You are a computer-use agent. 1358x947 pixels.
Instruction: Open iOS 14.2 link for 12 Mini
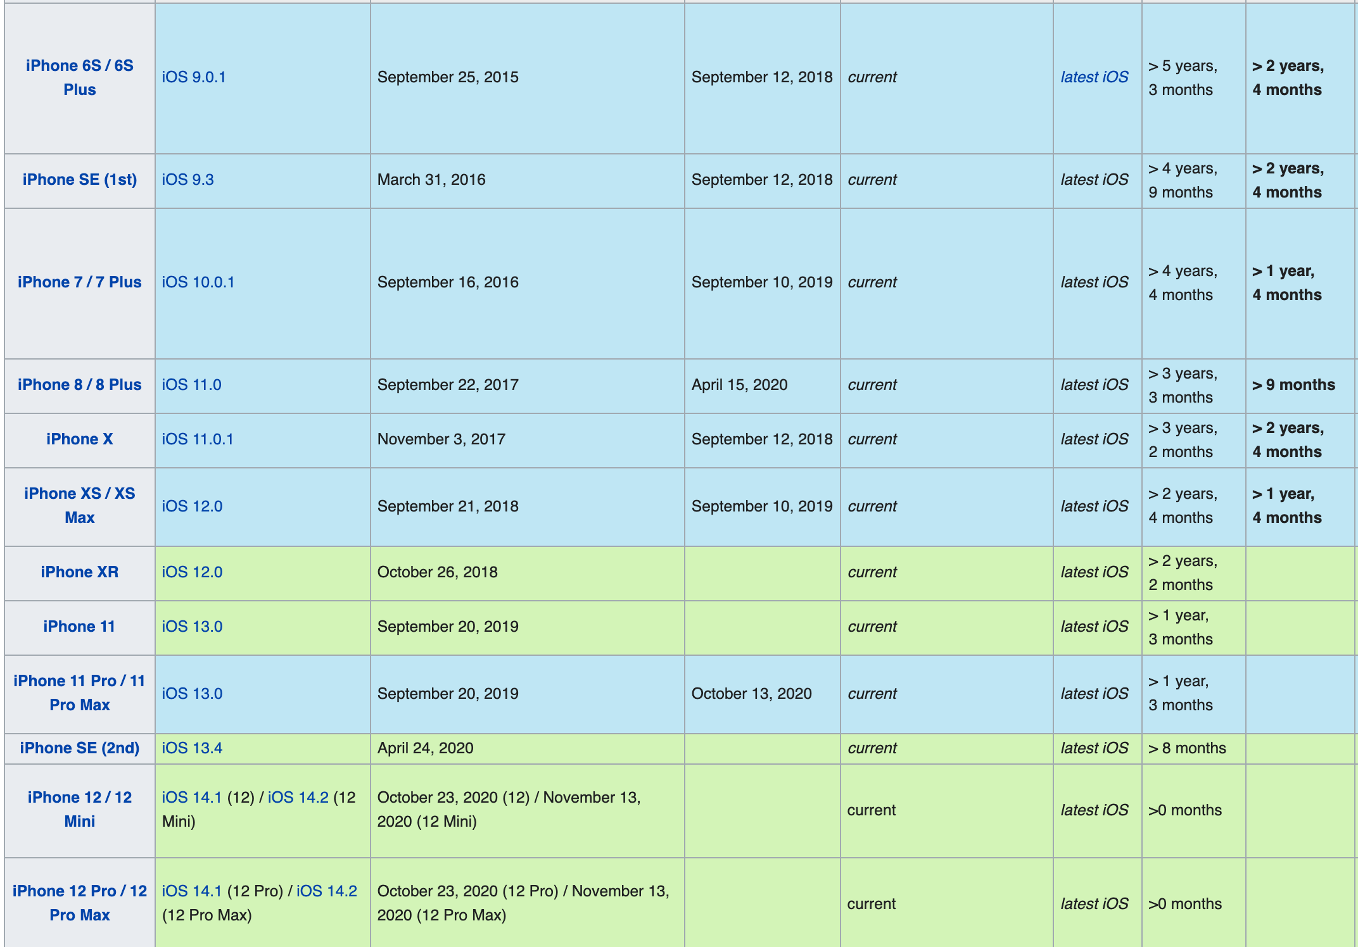(x=298, y=798)
